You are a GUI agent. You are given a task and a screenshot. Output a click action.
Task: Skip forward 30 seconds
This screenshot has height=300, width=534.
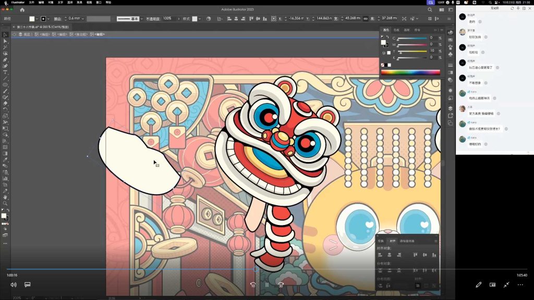coord(281,285)
